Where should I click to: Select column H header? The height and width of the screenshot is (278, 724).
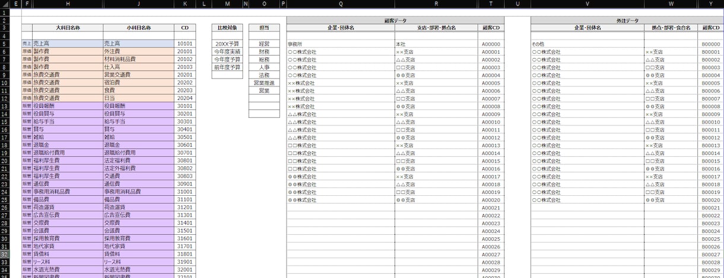68,4
